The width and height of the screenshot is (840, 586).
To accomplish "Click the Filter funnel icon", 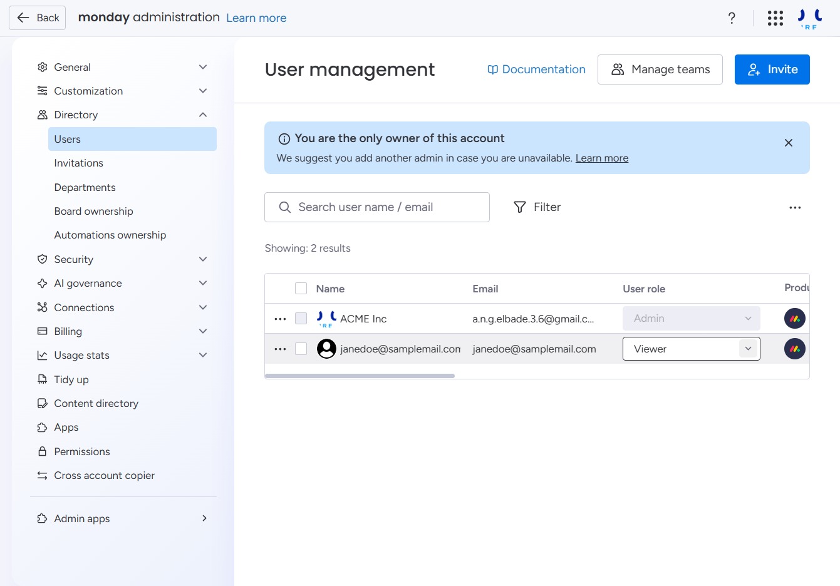I will (519, 207).
